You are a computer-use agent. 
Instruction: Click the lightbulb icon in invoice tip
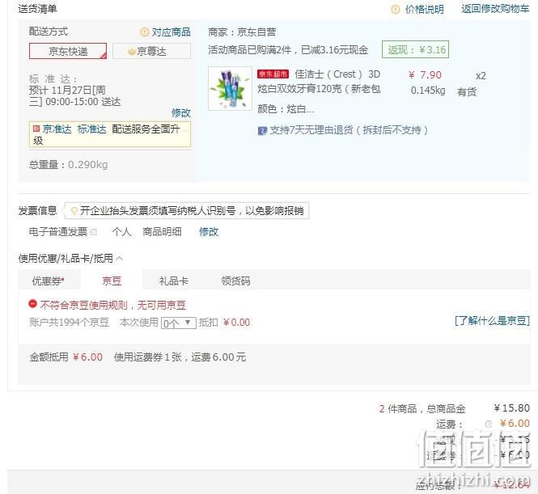coord(74,210)
